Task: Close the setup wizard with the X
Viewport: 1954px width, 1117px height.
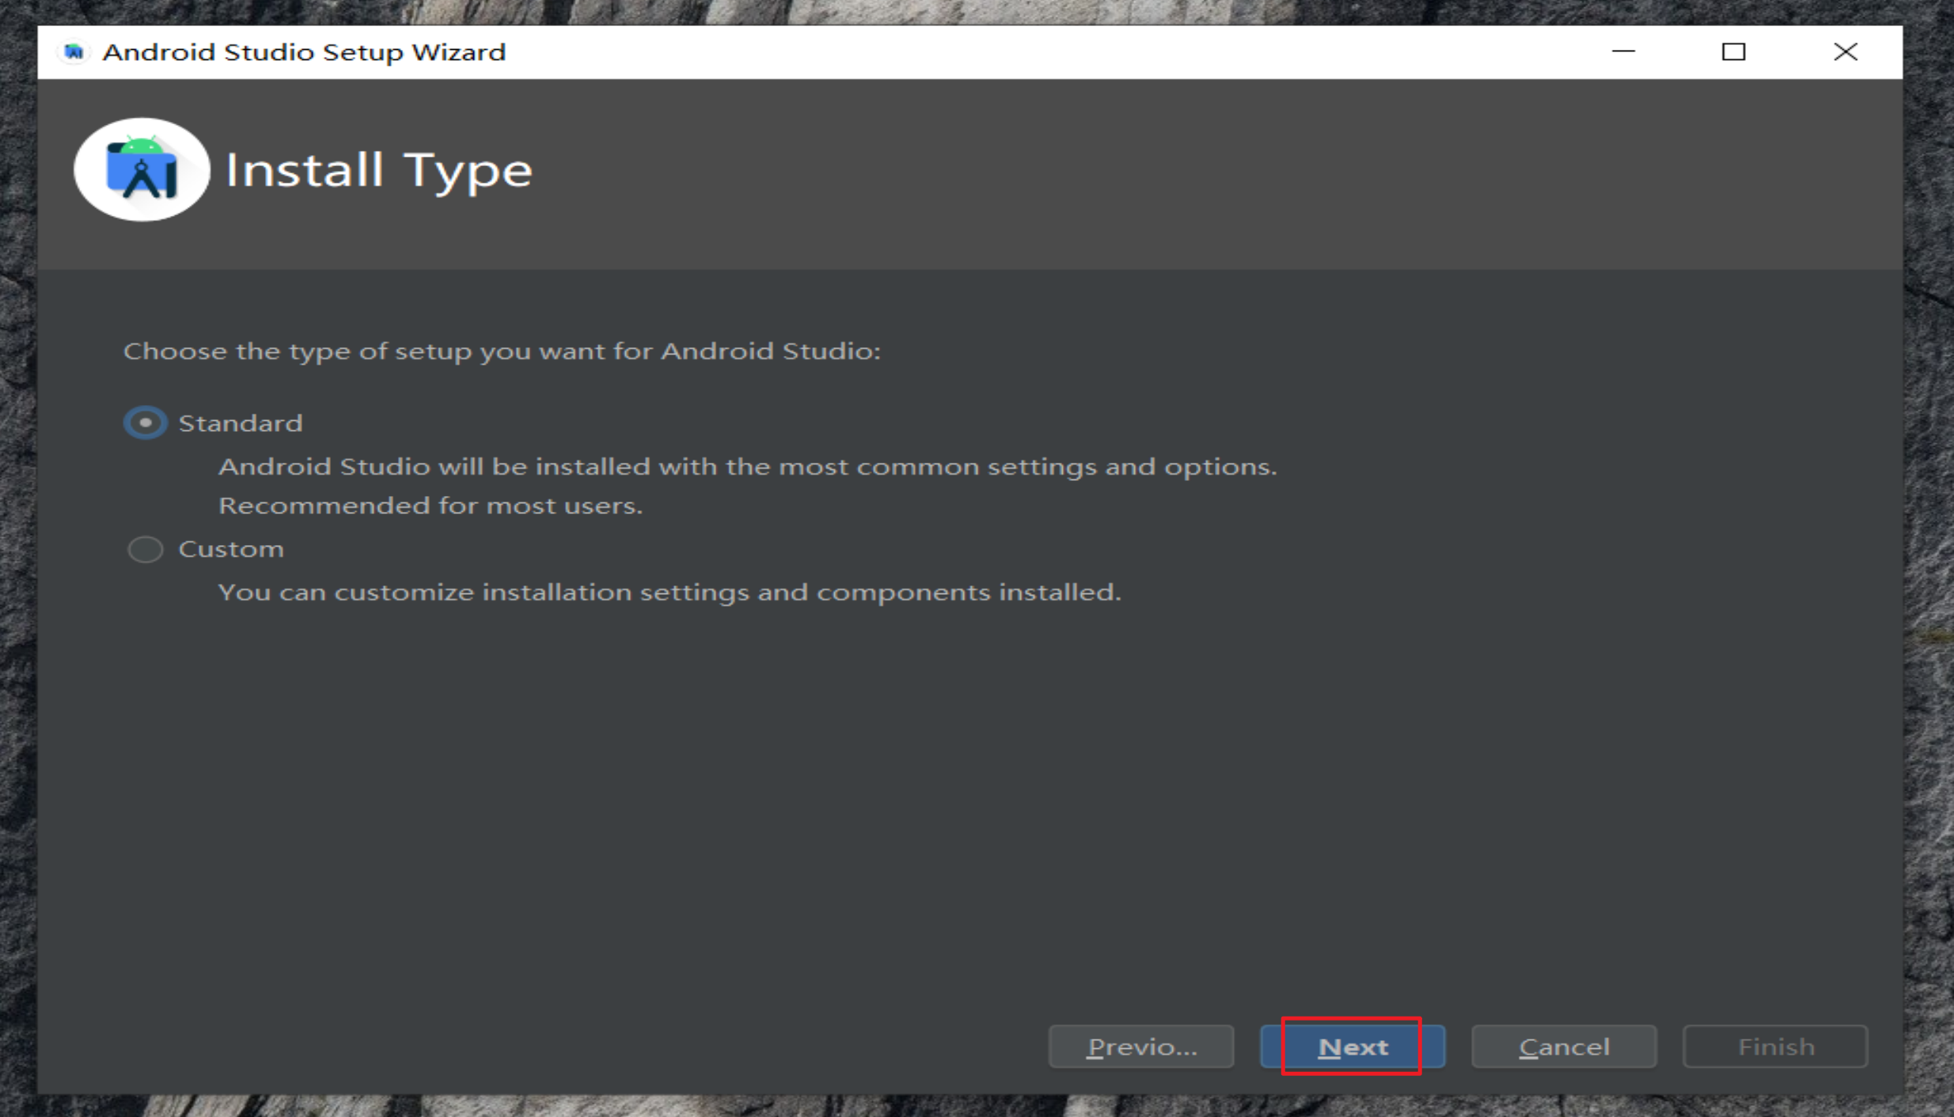Action: tap(1846, 51)
